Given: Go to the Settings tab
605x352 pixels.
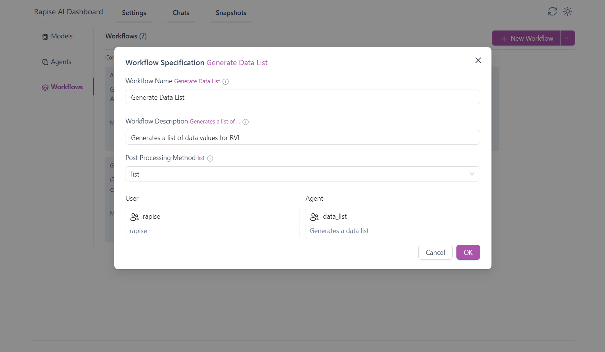Looking at the screenshot, I should tap(134, 13).
